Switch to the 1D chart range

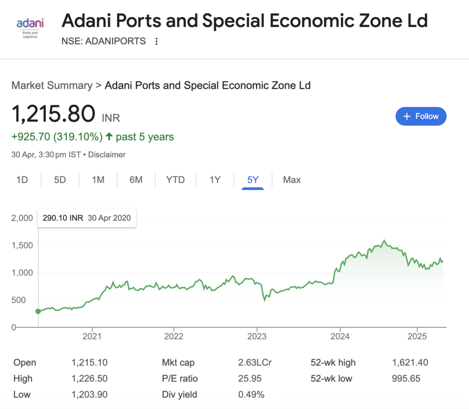[22, 180]
